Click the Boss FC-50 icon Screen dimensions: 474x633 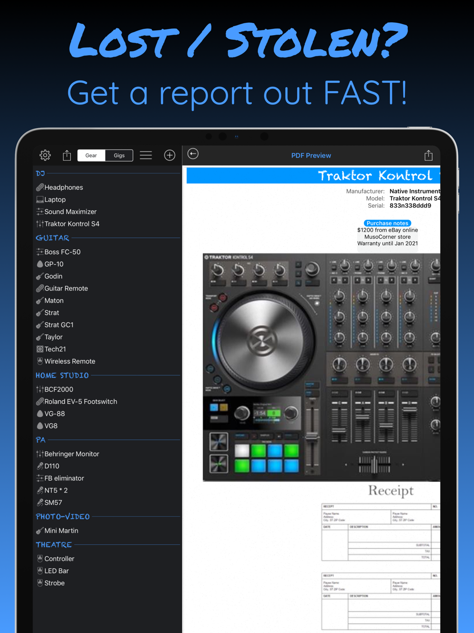(40, 252)
